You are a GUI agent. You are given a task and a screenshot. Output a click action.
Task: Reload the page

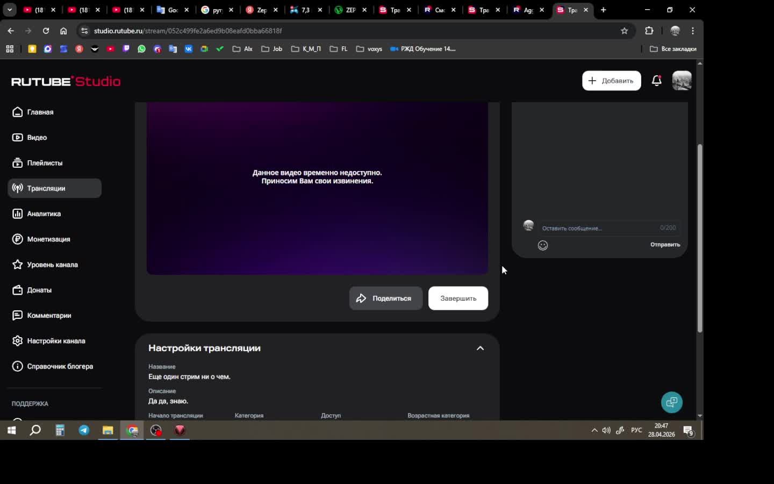pyautogui.click(x=46, y=31)
